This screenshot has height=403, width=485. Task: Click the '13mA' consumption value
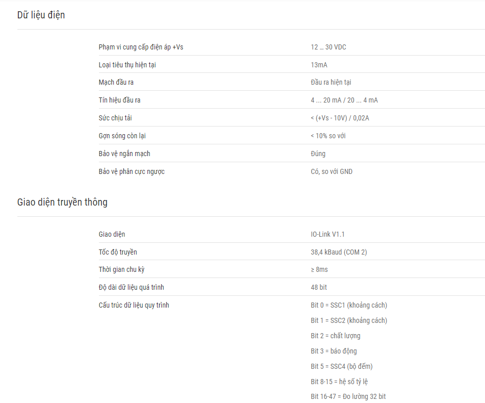coord(319,65)
